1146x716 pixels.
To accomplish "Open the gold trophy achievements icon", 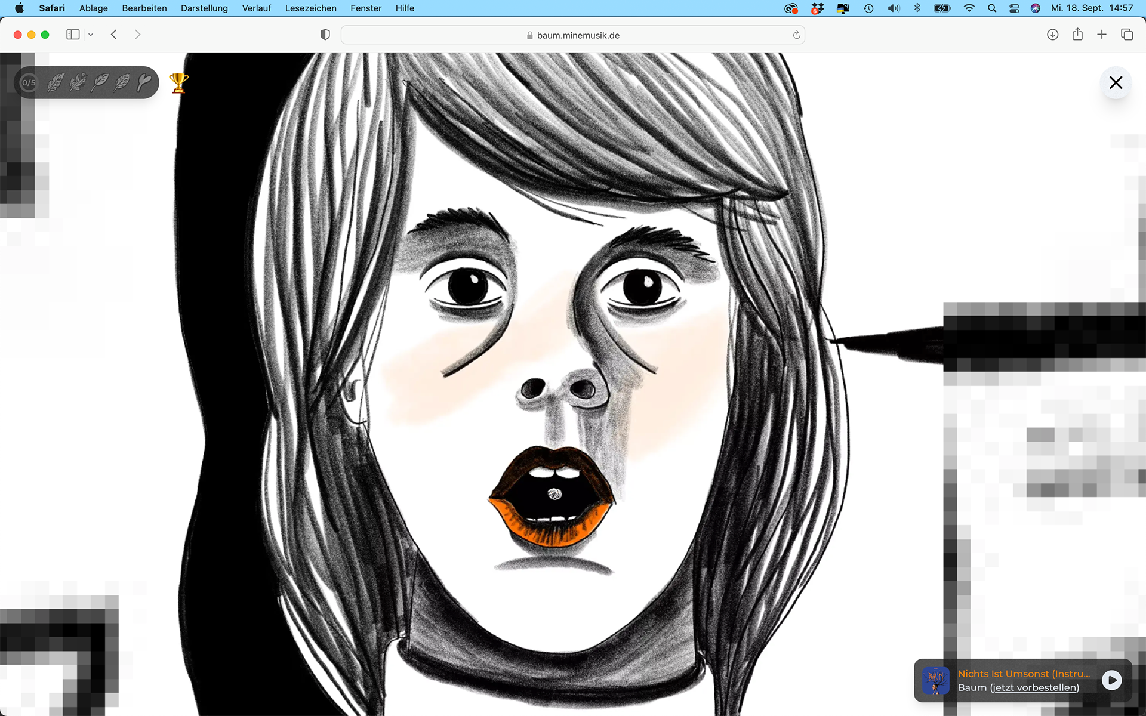I will [x=178, y=82].
